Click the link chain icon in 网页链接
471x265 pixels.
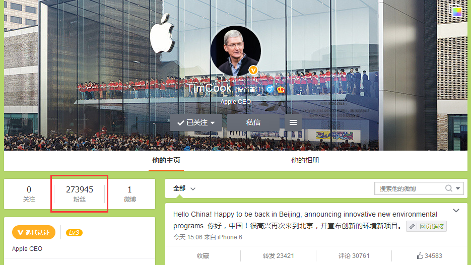coord(412,227)
